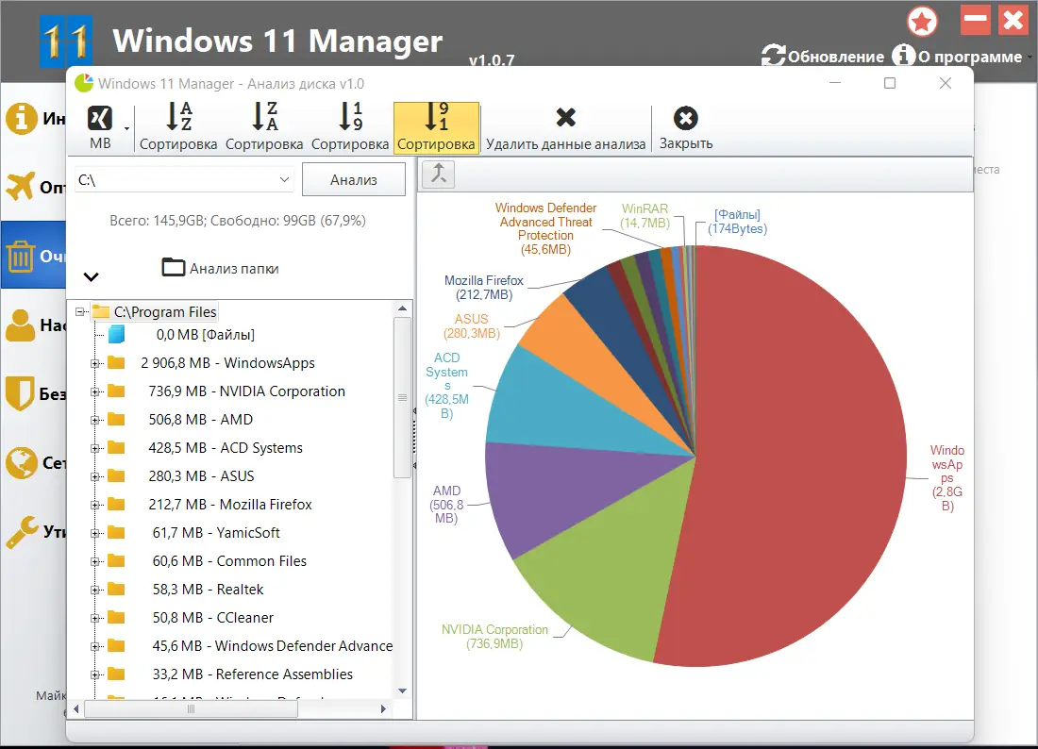The image size is (1038, 749).
Task: Expand the AMD folder node
Action: [94, 420]
